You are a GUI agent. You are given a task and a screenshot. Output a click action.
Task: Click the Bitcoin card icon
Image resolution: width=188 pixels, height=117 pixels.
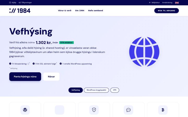[x=163, y=110]
